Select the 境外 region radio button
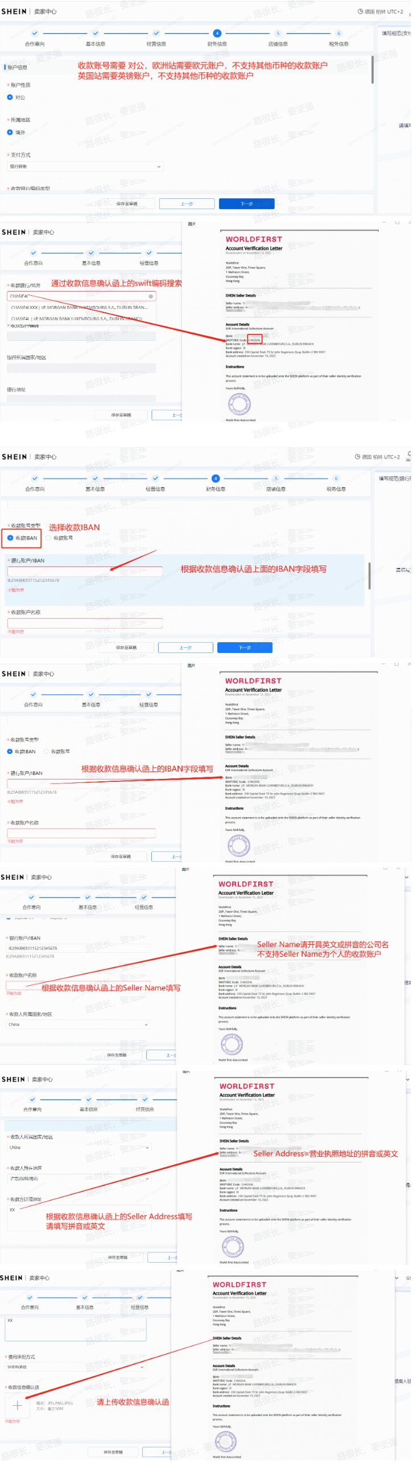Image resolution: width=413 pixels, height=1477 pixels. 10,132
